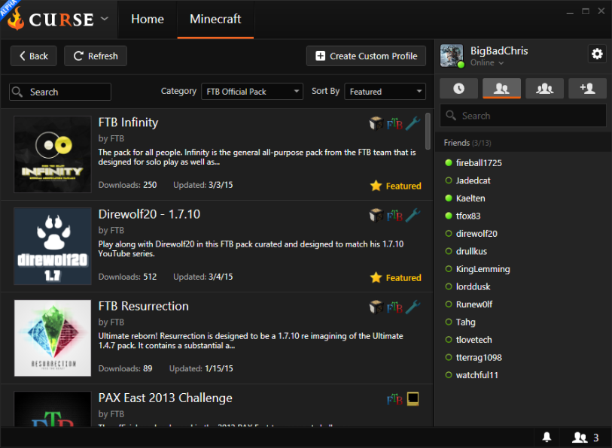
Task: Click the friends Search field
Action: click(523, 116)
